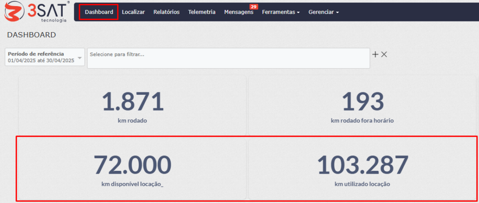Click the 3SAT tecnologia logo

[36, 12]
